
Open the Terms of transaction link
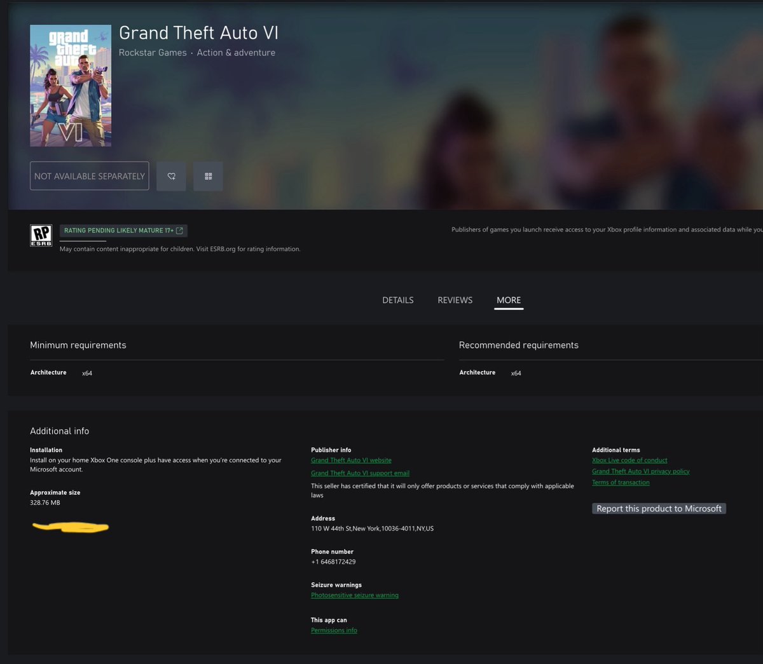(x=621, y=482)
